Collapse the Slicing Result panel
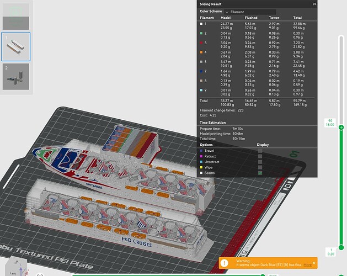The width and height of the screenshot is (347, 276). 314,4
